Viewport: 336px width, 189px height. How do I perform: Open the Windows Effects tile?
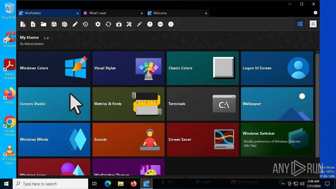pyautogui.click(x=54, y=140)
